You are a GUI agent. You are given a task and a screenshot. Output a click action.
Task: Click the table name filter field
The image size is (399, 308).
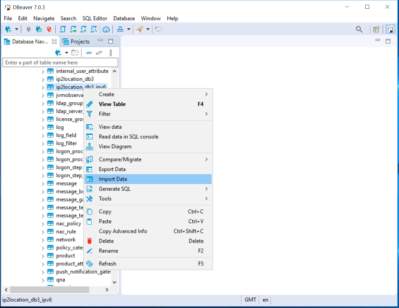[x=60, y=62]
